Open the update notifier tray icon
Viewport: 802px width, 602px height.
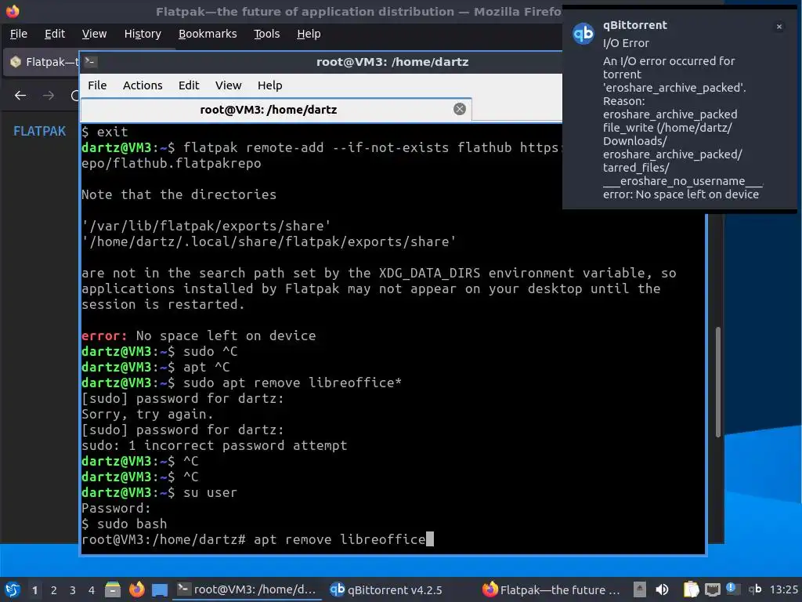(732, 589)
